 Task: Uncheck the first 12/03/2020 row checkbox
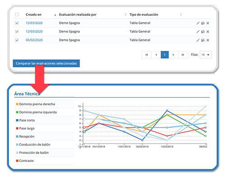pos(17,23)
